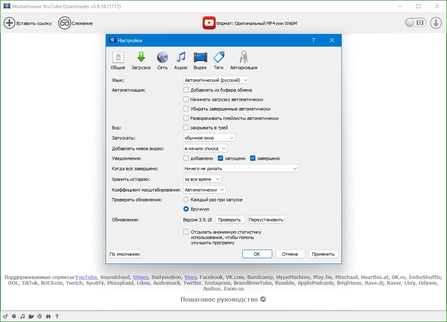Go to the Теги settings tab
The image size is (447, 322).
click(x=218, y=61)
